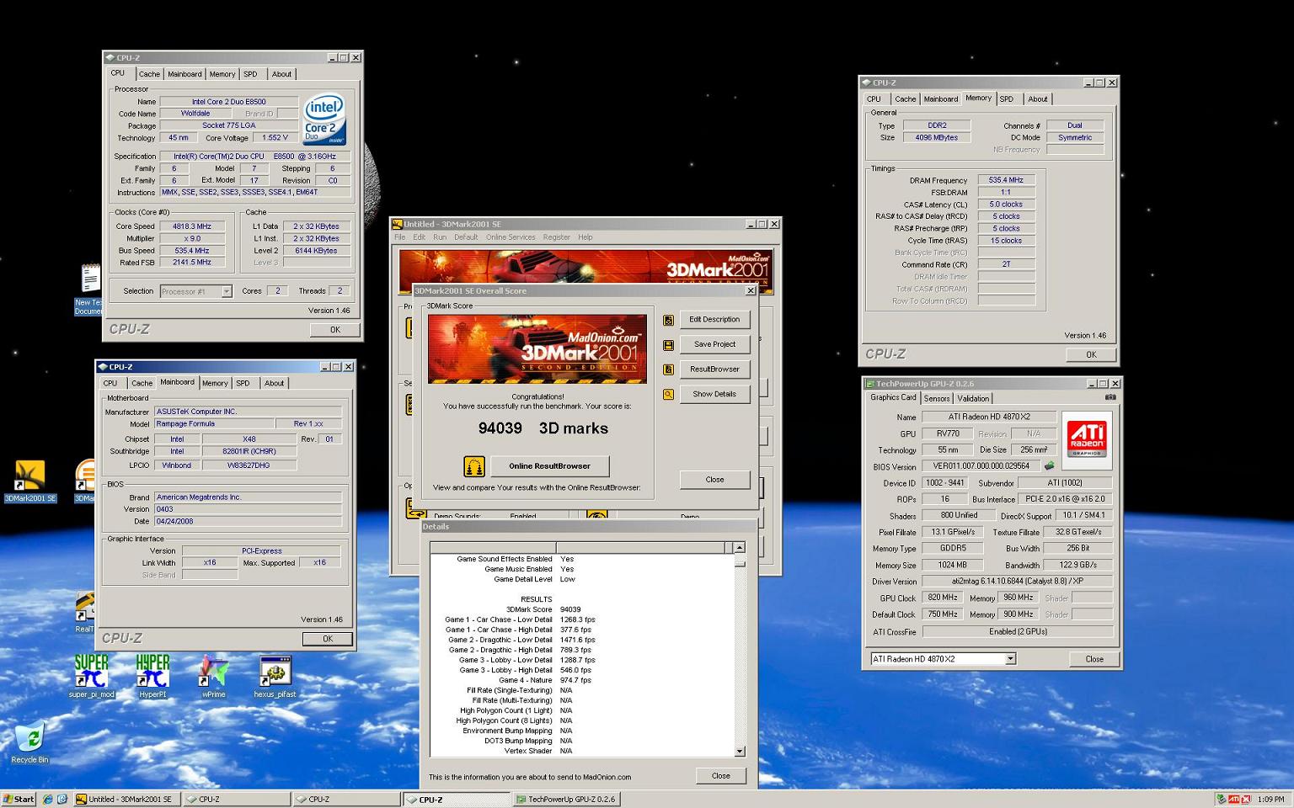Click the floppy icon beside Save Project
This screenshot has width=1294, height=808.
click(x=668, y=344)
